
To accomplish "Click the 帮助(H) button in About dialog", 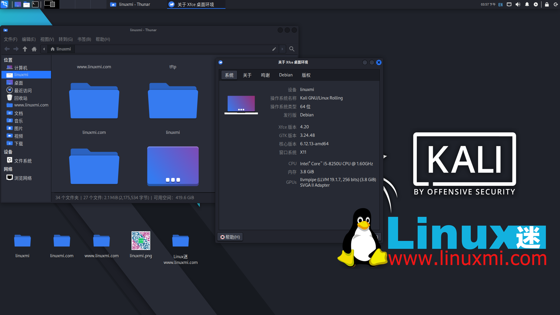I will pyautogui.click(x=230, y=237).
